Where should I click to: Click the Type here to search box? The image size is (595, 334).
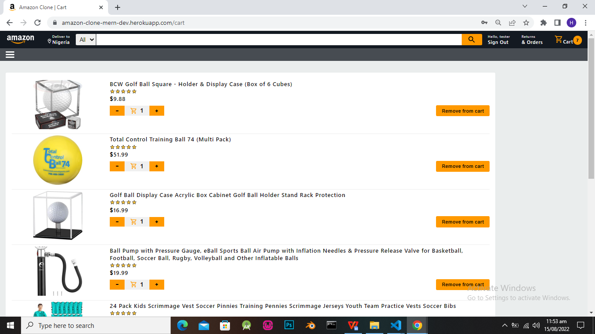point(96,325)
